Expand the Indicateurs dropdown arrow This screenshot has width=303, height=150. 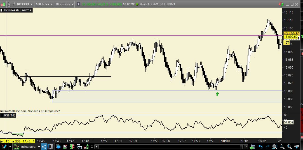click(x=39, y=147)
